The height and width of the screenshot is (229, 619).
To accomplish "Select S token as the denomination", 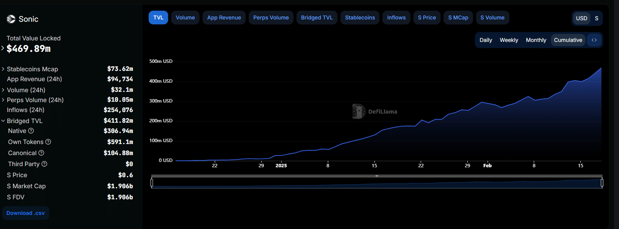I will [x=596, y=18].
